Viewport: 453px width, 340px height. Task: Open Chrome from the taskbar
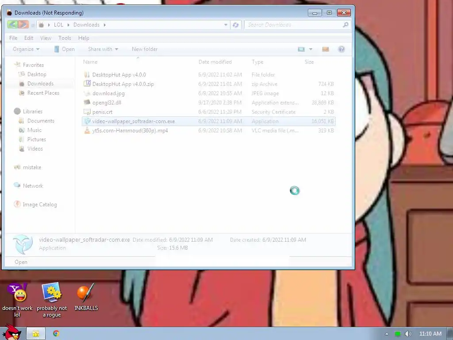click(x=56, y=334)
